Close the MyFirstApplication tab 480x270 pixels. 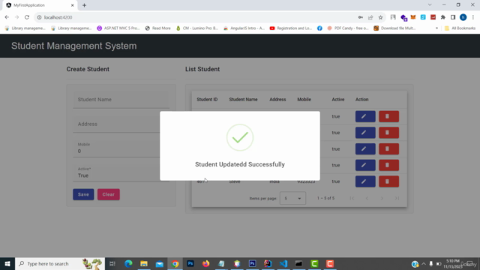[73, 5]
